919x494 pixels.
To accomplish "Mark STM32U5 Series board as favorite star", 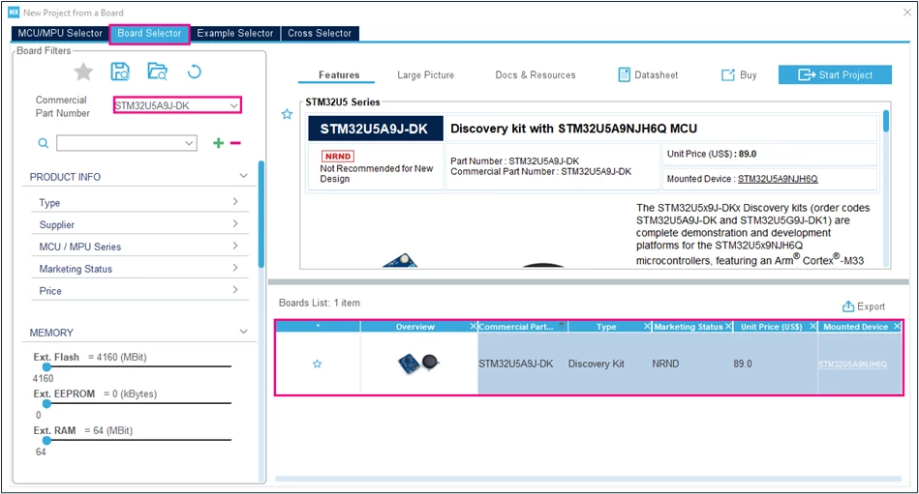I will [287, 114].
